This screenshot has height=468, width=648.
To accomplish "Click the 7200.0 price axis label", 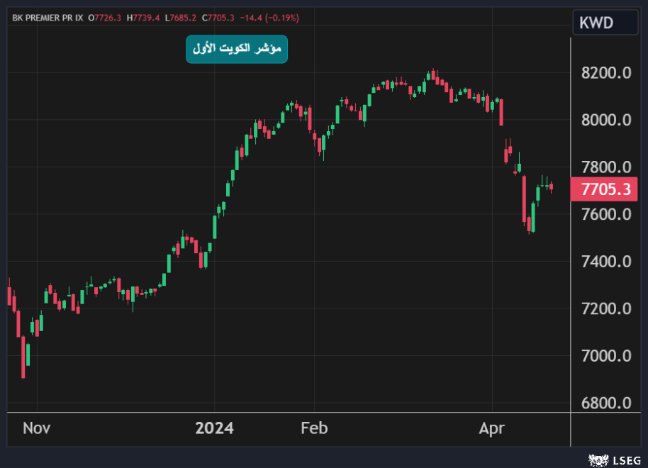I will pos(605,308).
